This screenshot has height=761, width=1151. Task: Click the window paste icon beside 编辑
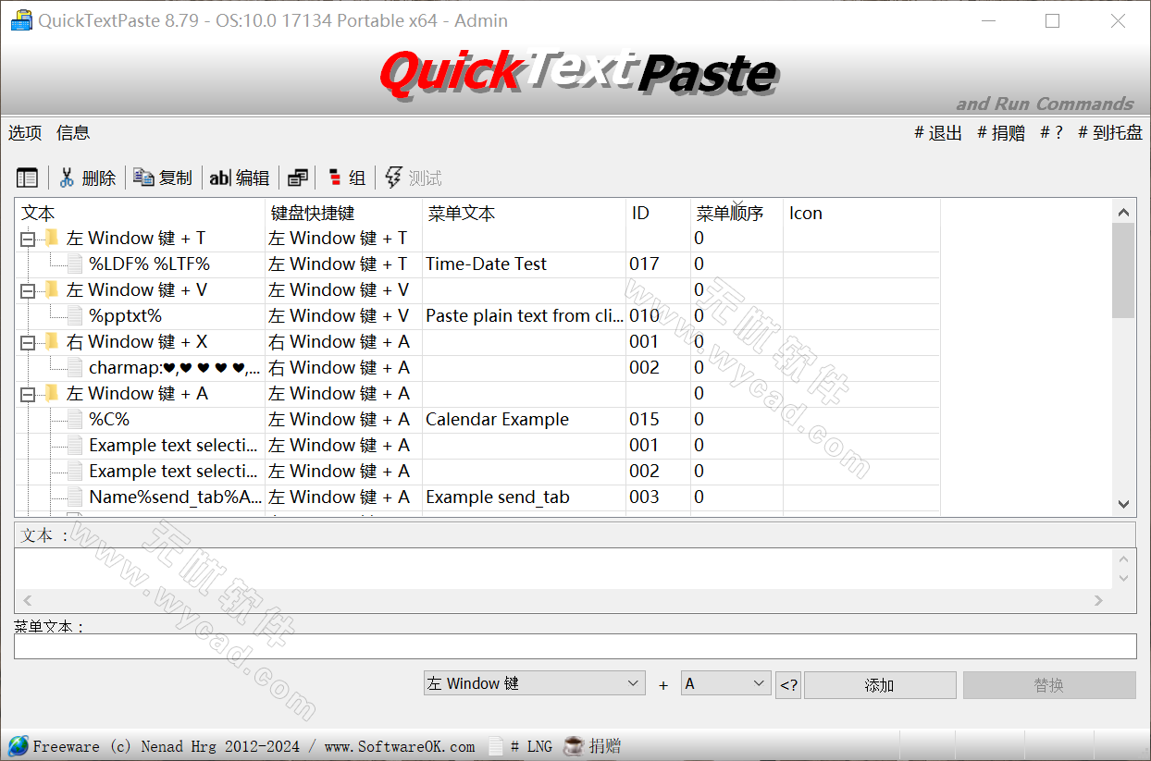point(297,177)
